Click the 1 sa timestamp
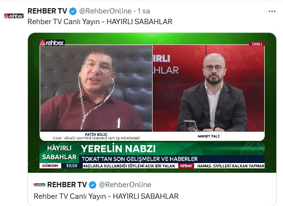 [143, 11]
